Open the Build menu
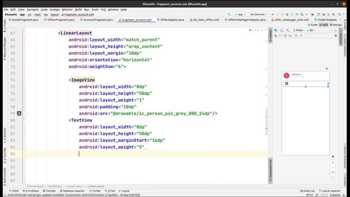This screenshot has height=197, width=350. [78, 10]
